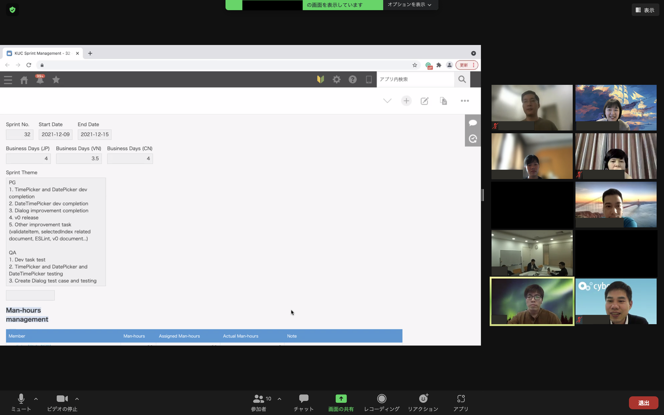Click the Sprint Theme text box
Screen dimensions: 664x415
pyautogui.click(x=56, y=232)
